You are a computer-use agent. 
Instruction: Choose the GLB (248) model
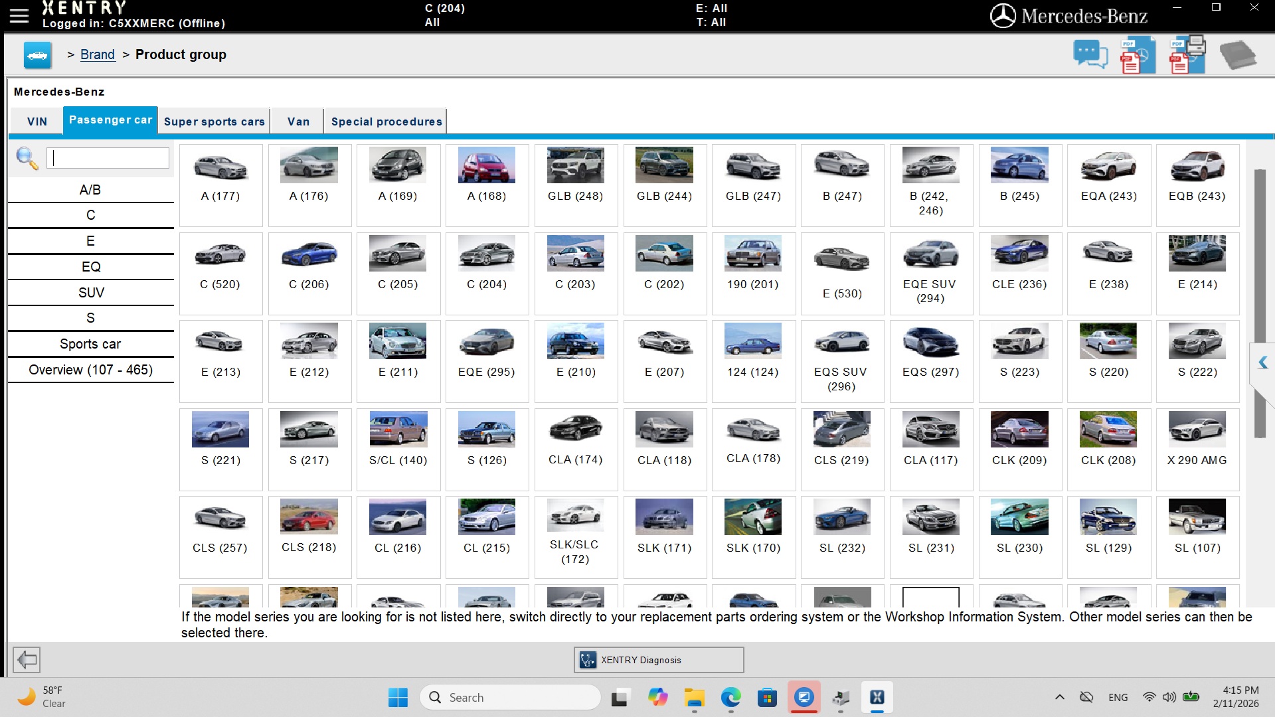pos(576,185)
